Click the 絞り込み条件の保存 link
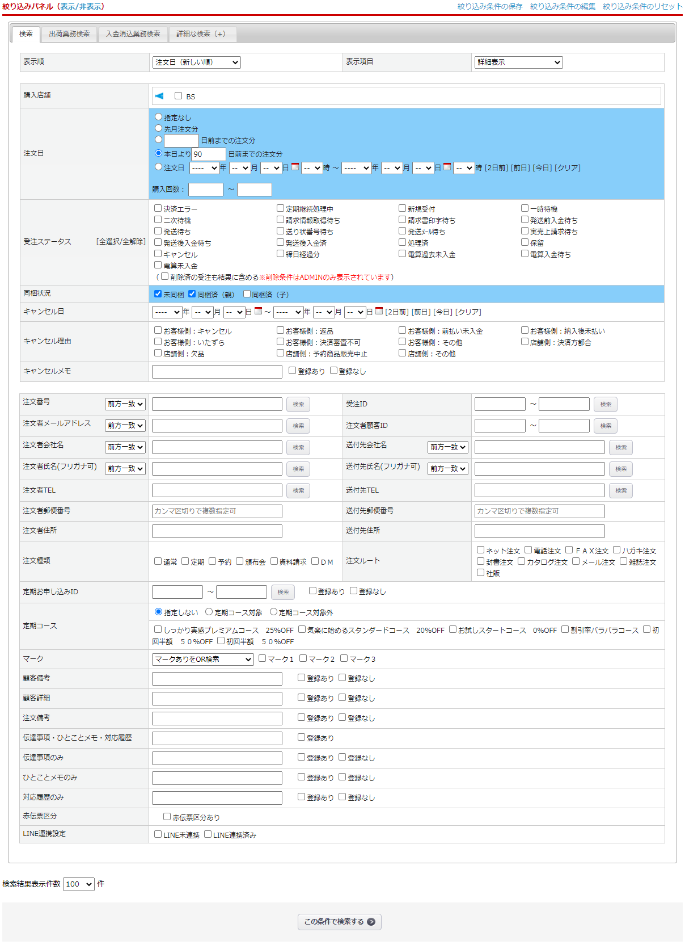Screen dimensions: 685x945 (x=490, y=6)
